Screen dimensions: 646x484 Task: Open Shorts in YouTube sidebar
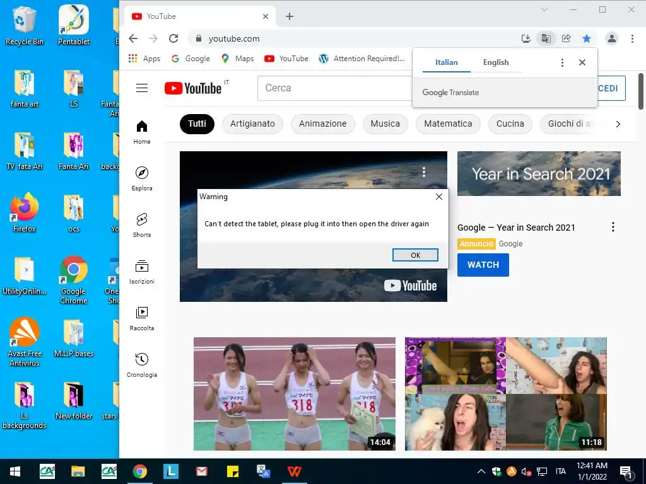pyautogui.click(x=142, y=225)
